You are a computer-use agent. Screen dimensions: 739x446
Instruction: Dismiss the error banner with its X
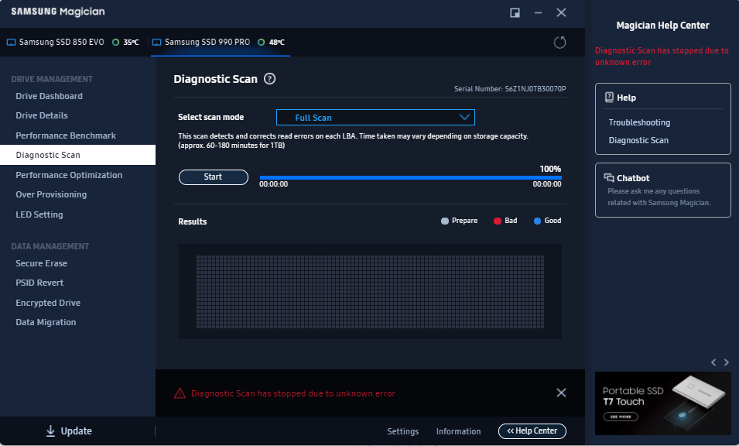[561, 393]
